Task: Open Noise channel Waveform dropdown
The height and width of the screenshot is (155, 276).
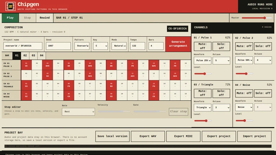Action: click(244, 107)
